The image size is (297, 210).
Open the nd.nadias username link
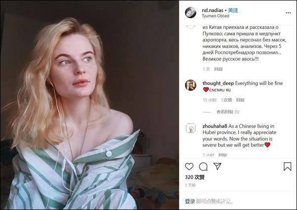coord(212,10)
